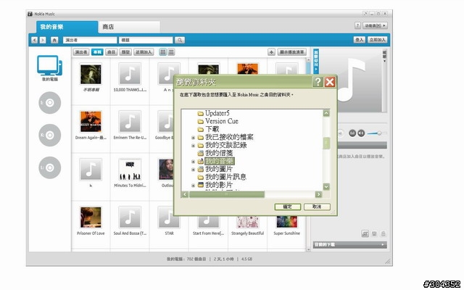Open Strangely Beautiful album
Image resolution: width=464 pixels, height=290 pixels.
point(247,222)
